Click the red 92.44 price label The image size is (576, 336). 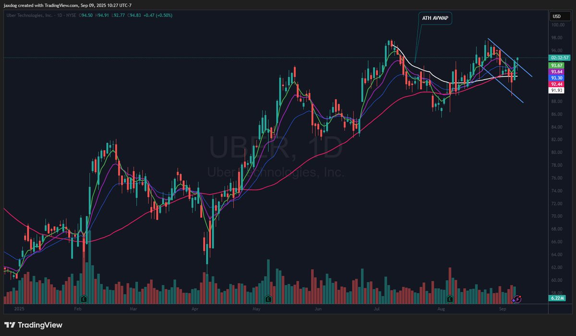point(557,84)
